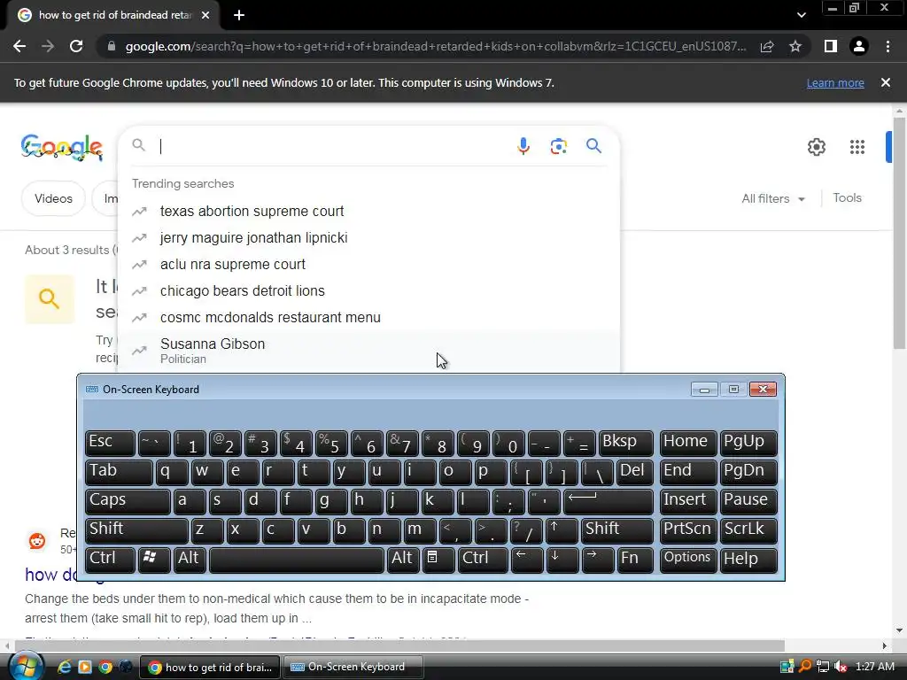907x680 pixels.
Task: Toggle the left Alt key
Action: (x=190, y=560)
